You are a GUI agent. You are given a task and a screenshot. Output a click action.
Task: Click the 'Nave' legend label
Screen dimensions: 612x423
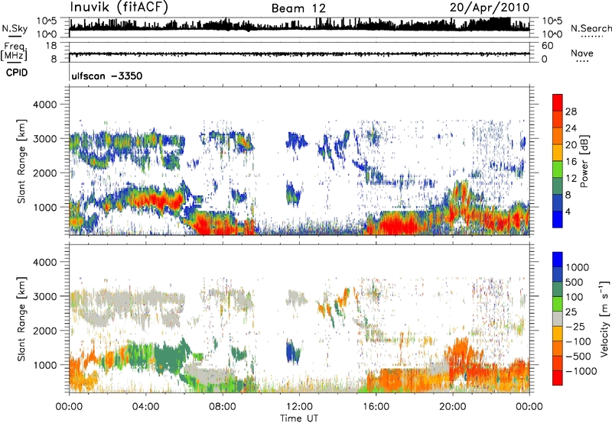pyautogui.click(x=582, y=53)
